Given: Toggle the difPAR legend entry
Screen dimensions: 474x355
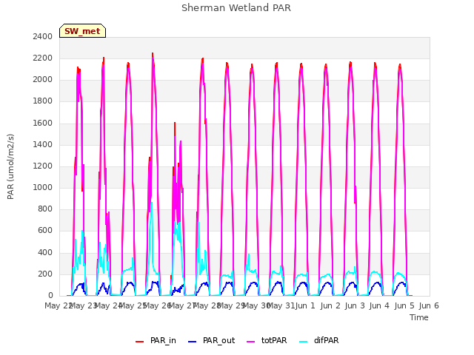Looking at the screenshot, I should coord(318,340).
